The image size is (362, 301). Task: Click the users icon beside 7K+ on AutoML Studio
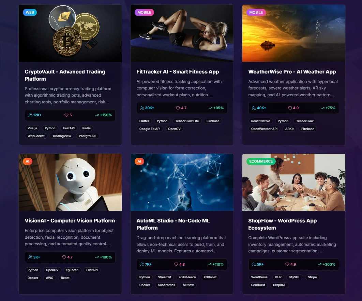(x=142, y=264)
